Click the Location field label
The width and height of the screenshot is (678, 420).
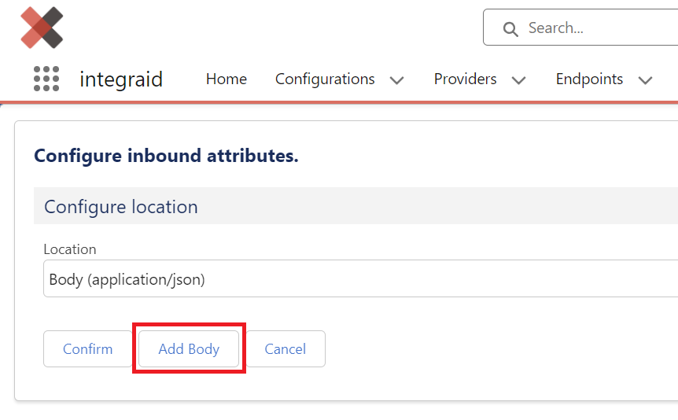tap(70, 249)
